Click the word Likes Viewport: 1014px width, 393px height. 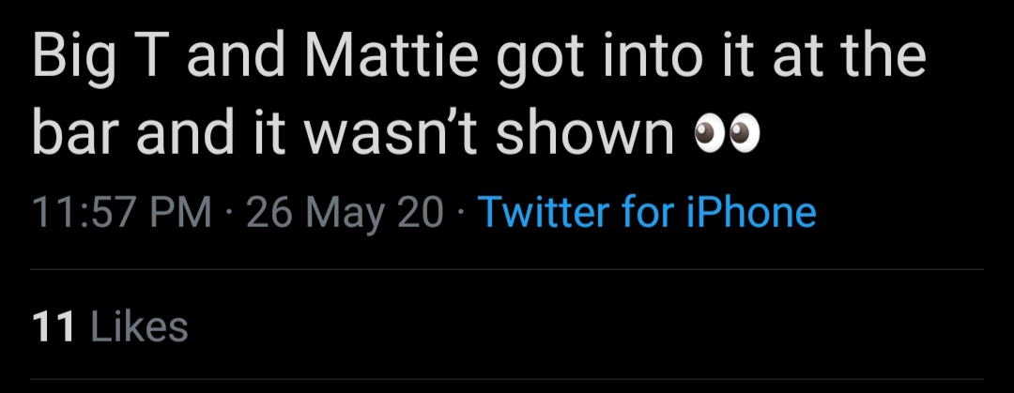(140, 325)
